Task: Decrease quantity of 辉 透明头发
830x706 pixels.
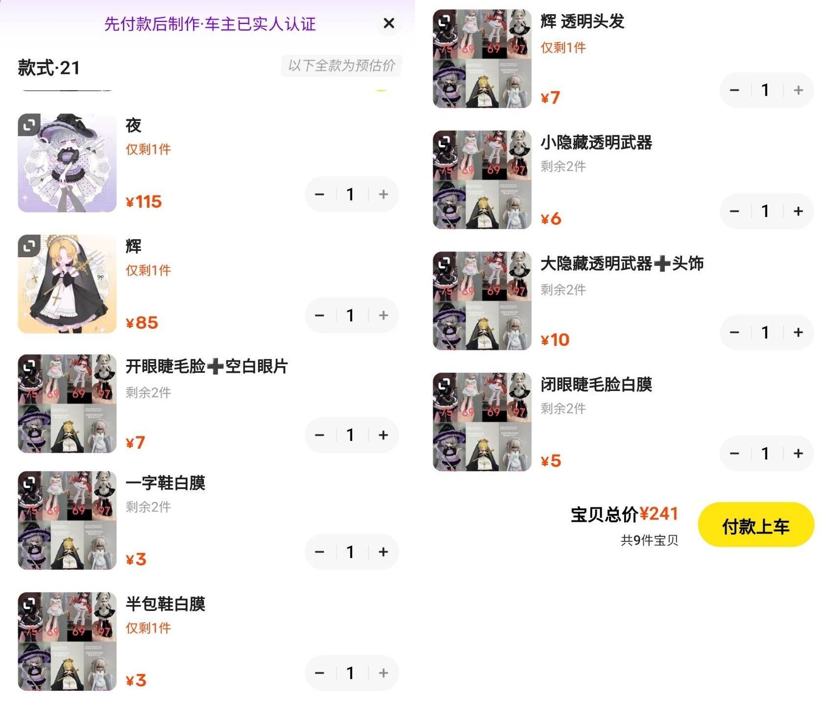Action: point(734,90)
